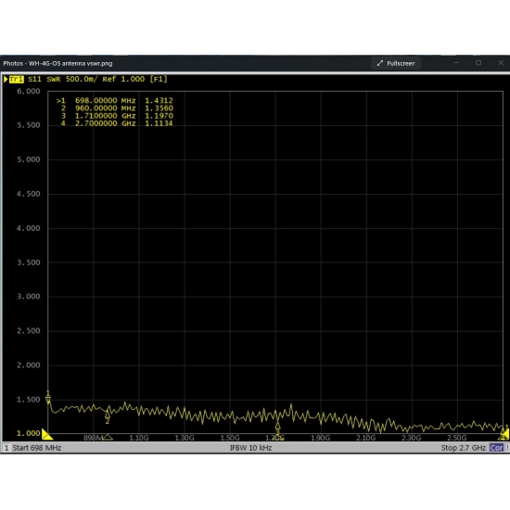The image size is (510, 510).
Task: Click the marker triangle on the 898M axis
Action: pos(108,437)
